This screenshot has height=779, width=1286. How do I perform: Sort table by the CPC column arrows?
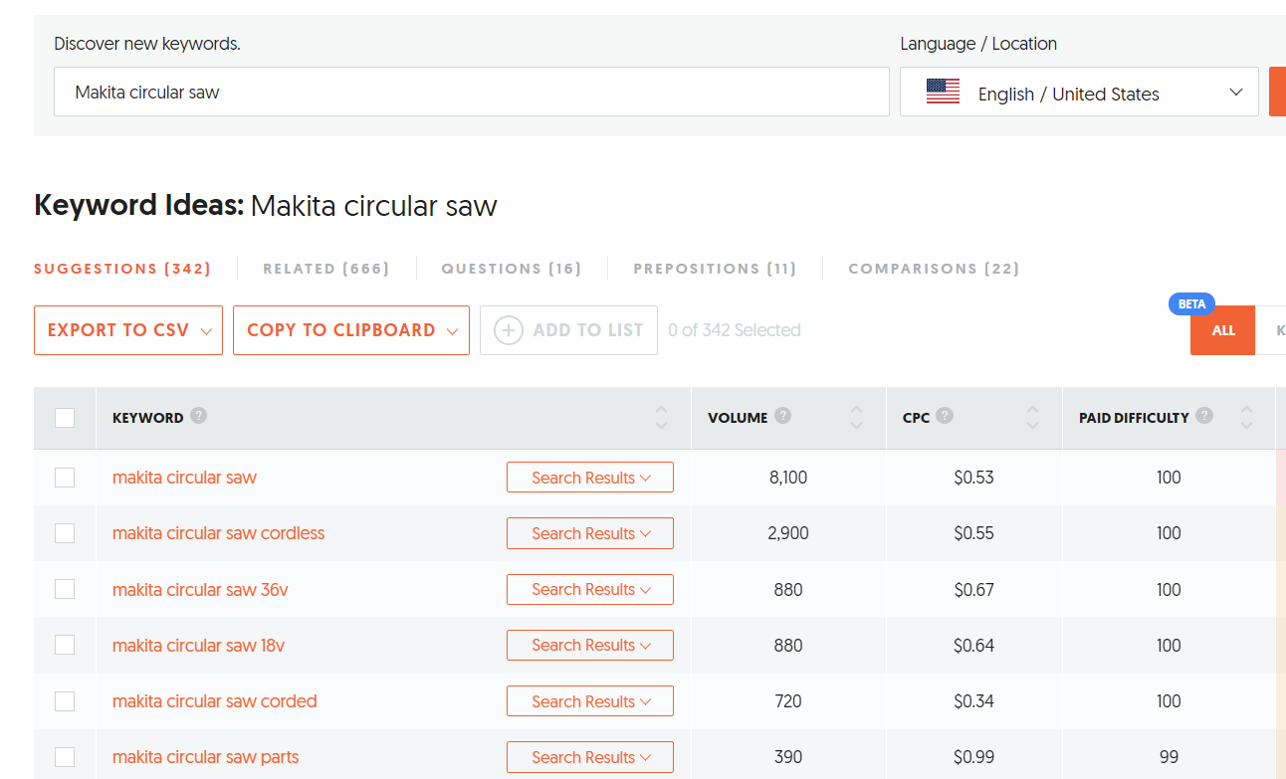coord(1032,418)
